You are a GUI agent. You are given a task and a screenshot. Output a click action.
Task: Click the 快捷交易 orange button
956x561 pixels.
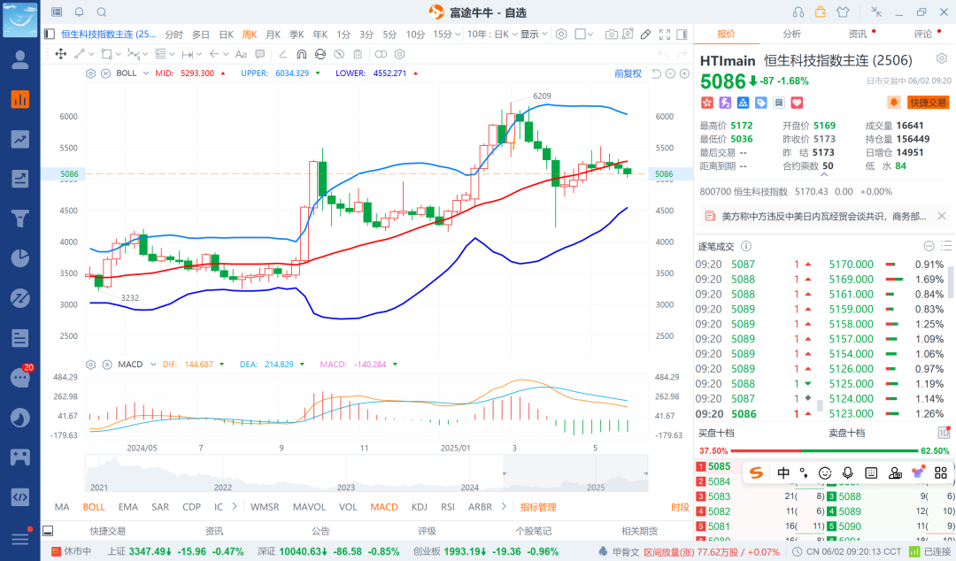click(x=928, y=103)
